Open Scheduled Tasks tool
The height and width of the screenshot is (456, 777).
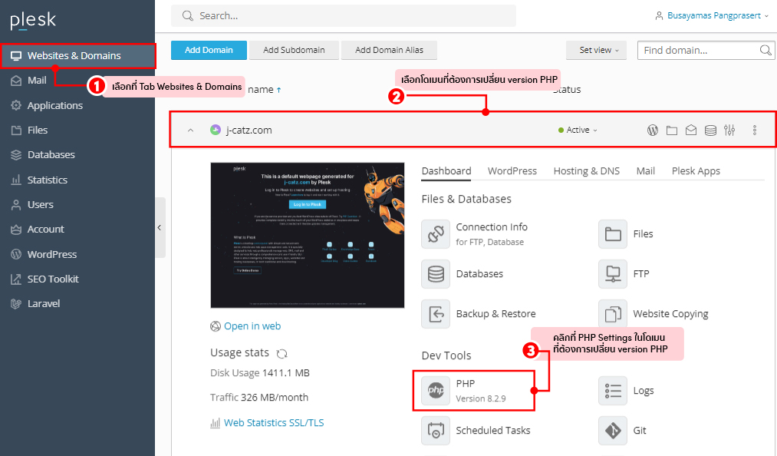[x=476, y=431]
